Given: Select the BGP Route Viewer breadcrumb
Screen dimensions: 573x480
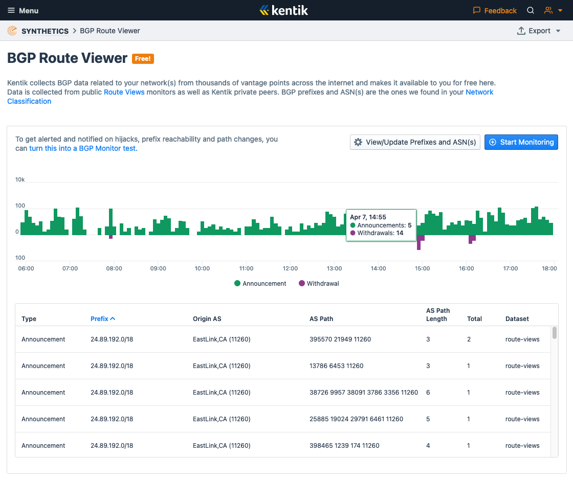Looking at the screenshot, I should coord(110,31).
